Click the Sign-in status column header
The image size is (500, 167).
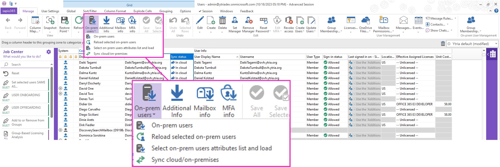[335, 57]
